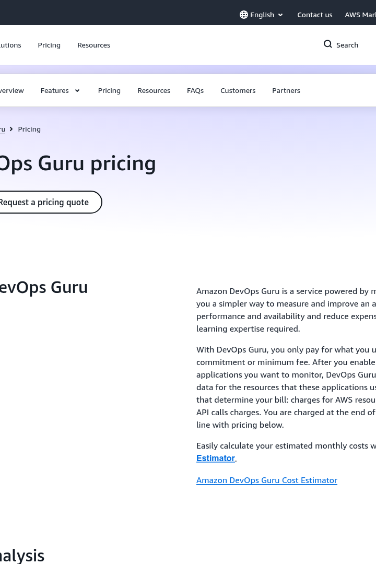376x564 pixels.
Task: Open the Partners tab
Action: coord(286,91)
